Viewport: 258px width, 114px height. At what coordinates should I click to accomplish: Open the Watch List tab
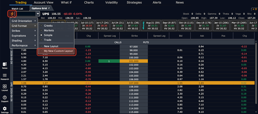tap(17, 9)
